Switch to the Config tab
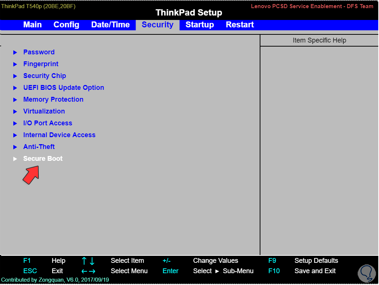This screenshot has height=285, width=379. tap(66, 25)
